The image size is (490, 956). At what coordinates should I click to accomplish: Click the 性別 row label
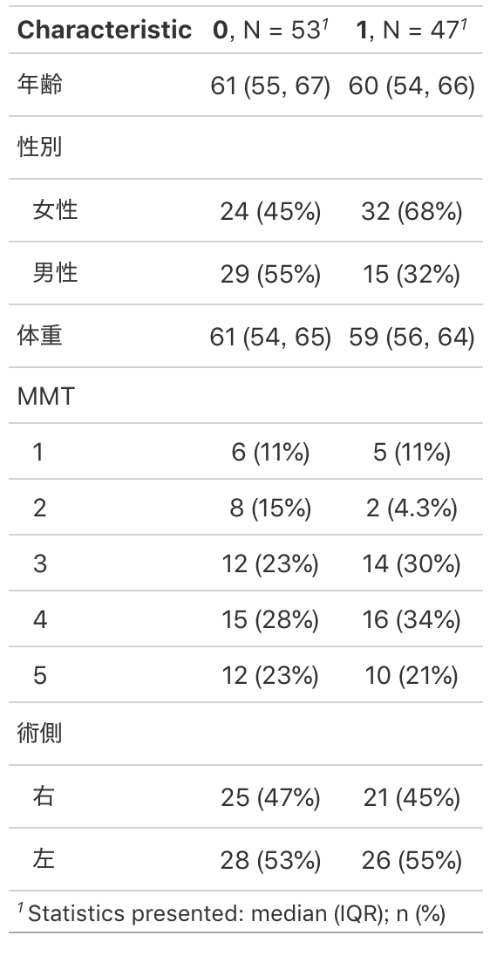tap(39, 147)
